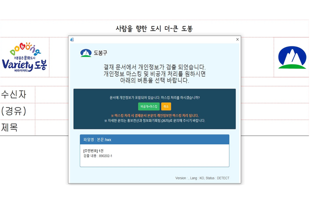
Task: Click the masking confirmation question text
Action: [x=155, y=97]
